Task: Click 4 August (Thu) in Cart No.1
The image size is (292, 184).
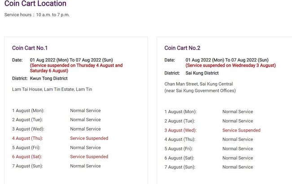Action: click(x=27, y=138)
